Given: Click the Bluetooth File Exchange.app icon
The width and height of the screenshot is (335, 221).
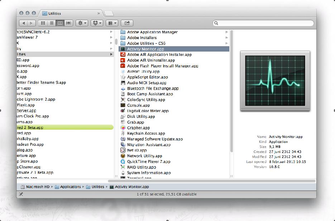Looking at the screenshot, I should coord(123,88).
